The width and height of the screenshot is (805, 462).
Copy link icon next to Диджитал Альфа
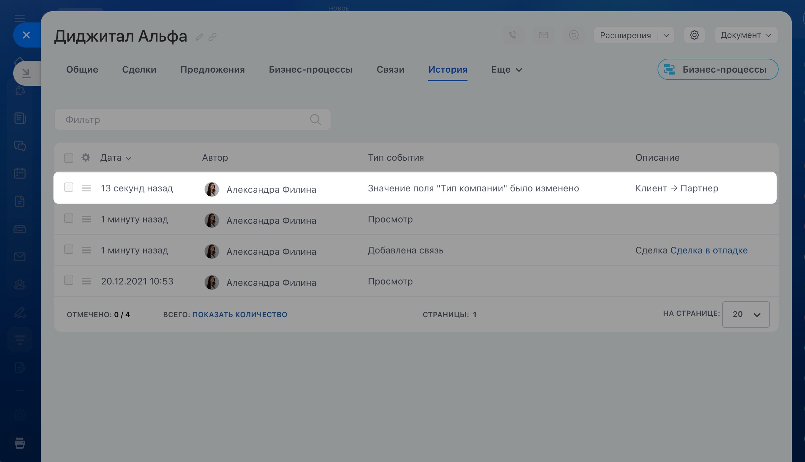pos(212,37)
